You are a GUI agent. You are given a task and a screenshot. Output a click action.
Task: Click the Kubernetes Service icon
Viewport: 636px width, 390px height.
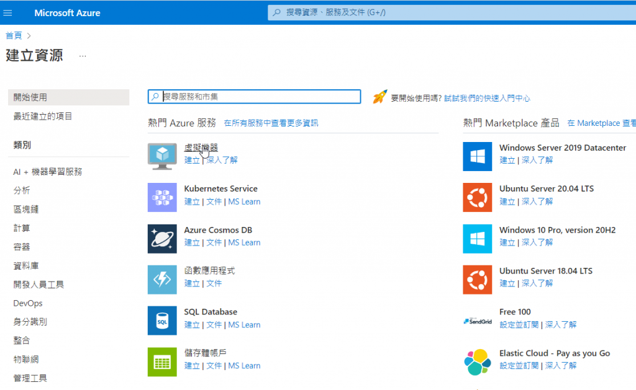pos(162,198)
